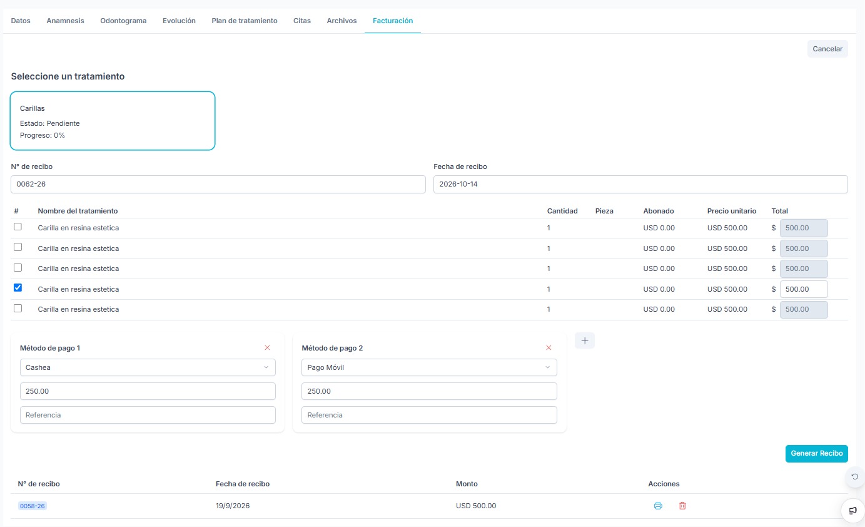View the Archivos tab
Image resolution: width=865 pixels, height=527 pixels.
click(341, 21)
